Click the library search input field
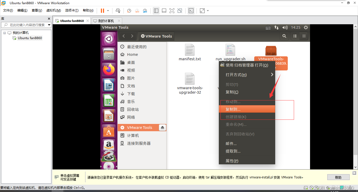Image resolution: width=358 pixels, height=192 pixels. [x=26, y=25]
